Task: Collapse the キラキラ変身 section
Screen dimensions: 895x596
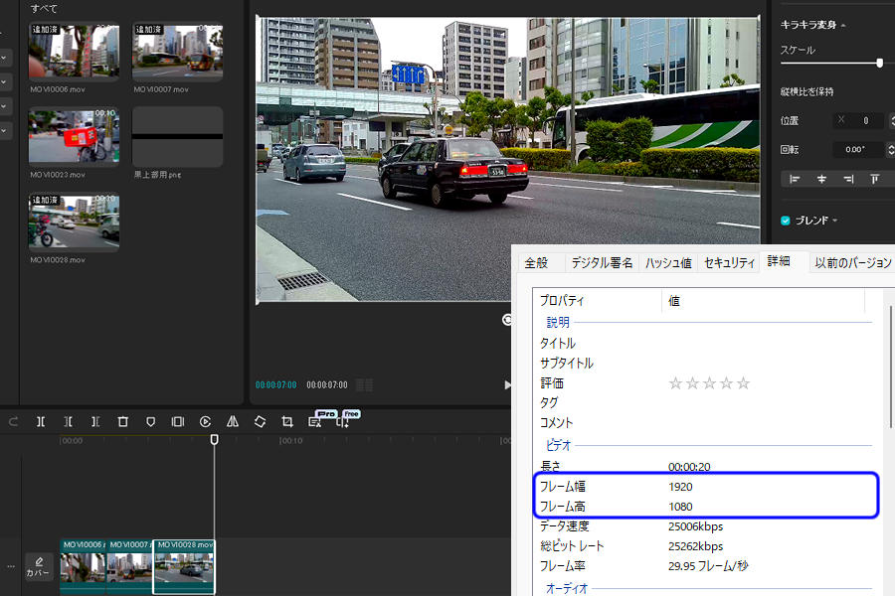Action: [843, 25]
